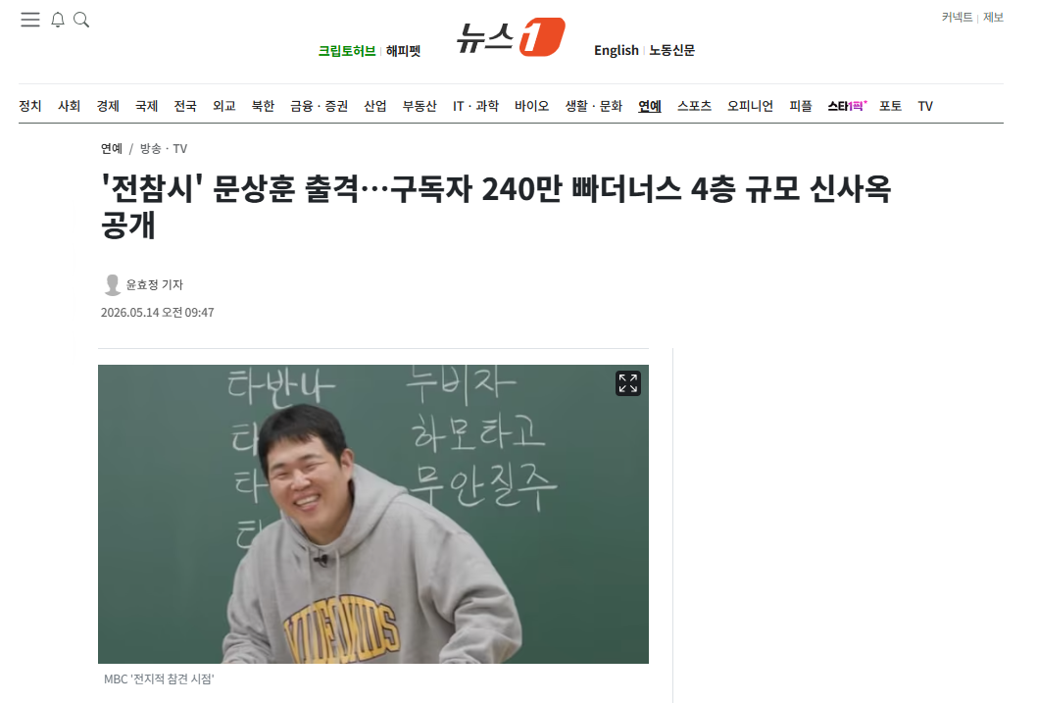Switch to the English edition
Image resolution: width=1037 pixels, height=703 pixels.
point(617,50)
